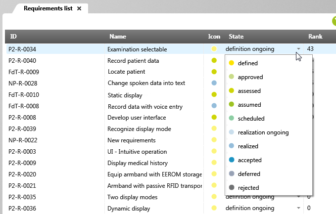The height and width of the screenshot is (214, 336).
Task: Click status icon in Dynamic display row
Action: tap(214, 208)
